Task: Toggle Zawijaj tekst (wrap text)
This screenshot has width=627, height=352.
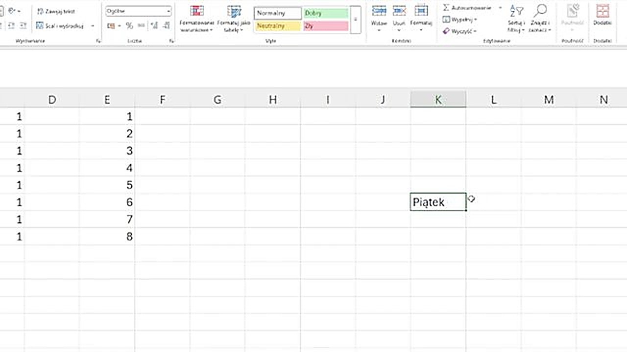Action: [56, 11]
